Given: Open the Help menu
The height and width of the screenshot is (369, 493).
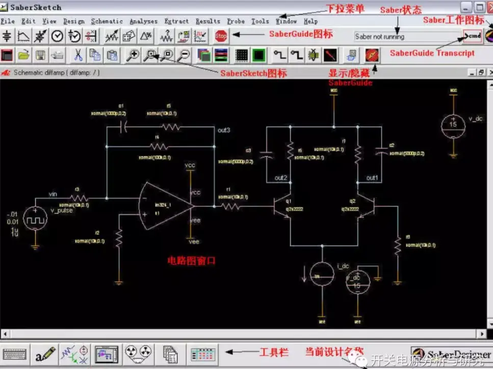Looking at the screenshot, I should [310, 21].
